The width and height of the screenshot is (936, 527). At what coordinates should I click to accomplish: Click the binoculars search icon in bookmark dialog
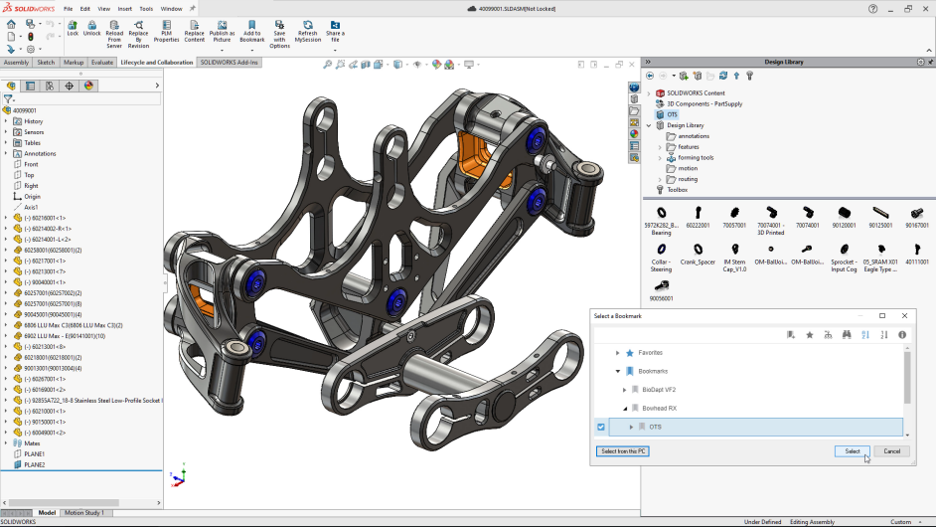point(847,335)
